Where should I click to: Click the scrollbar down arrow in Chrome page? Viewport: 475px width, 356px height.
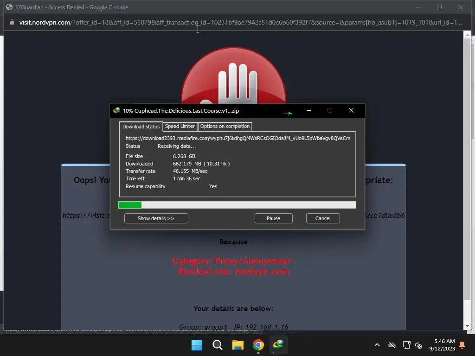coord(467,326)
